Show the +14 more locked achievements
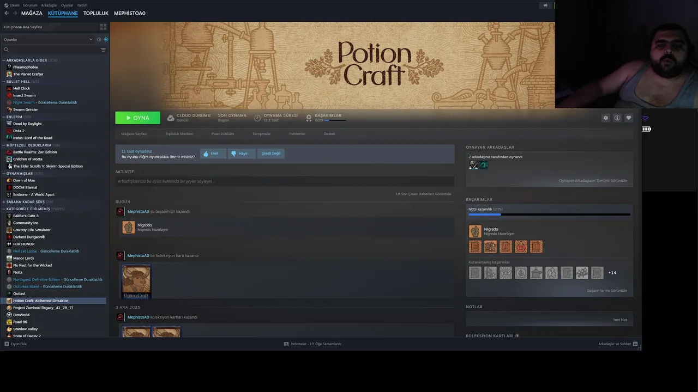 612,273
